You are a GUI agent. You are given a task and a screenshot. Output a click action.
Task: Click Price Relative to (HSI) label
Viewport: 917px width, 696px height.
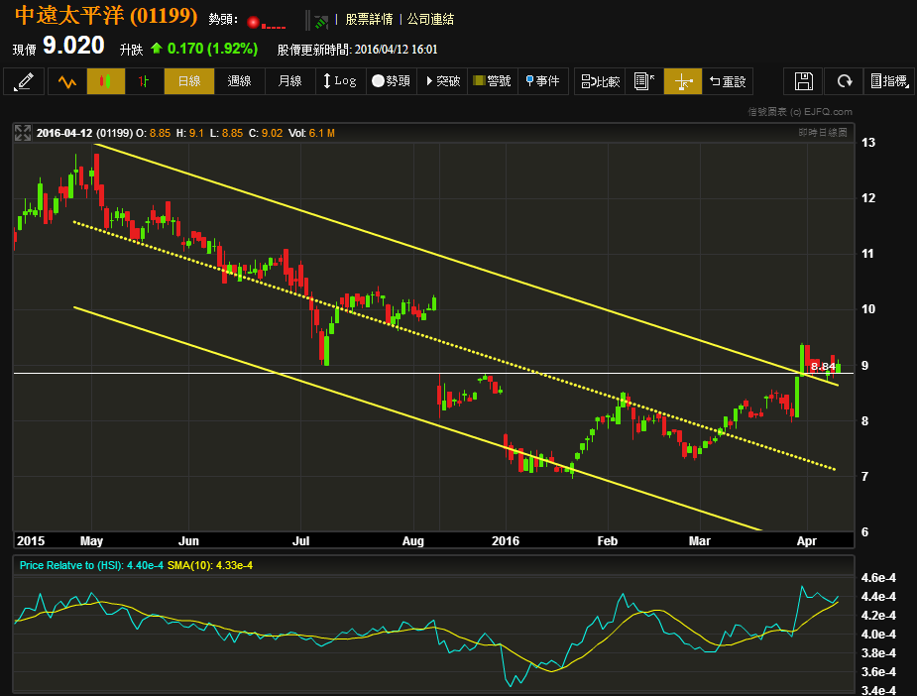[91, 565]
